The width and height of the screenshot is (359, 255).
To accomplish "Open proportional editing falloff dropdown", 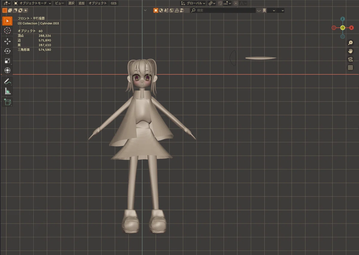I will click(243, 3).
